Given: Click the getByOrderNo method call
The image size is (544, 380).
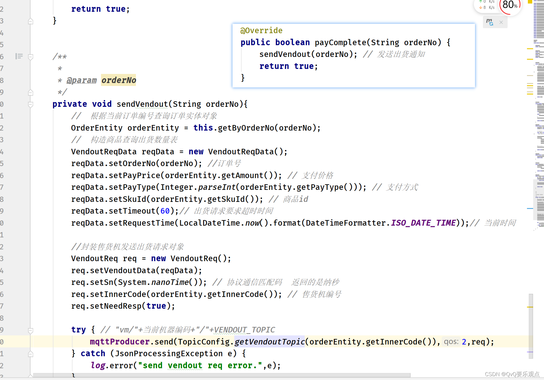Looking at the screenshot, I should [x=246, y=128].
